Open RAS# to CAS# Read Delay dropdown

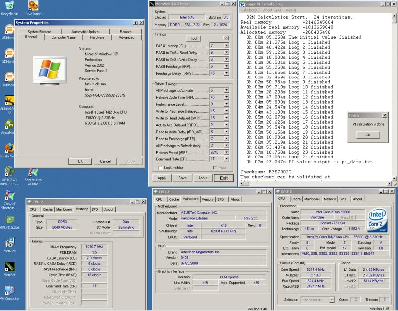tap(226, 52)
